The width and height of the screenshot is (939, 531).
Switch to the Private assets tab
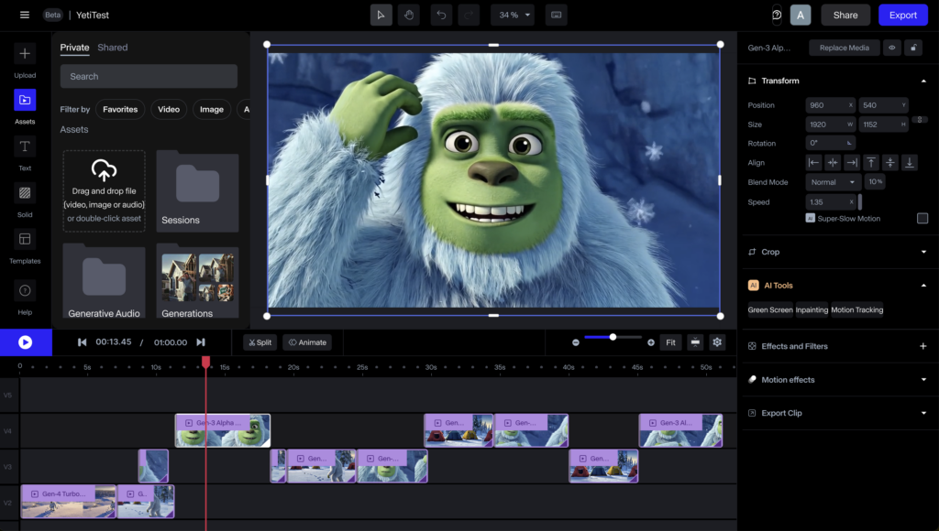tap(75, 48)
